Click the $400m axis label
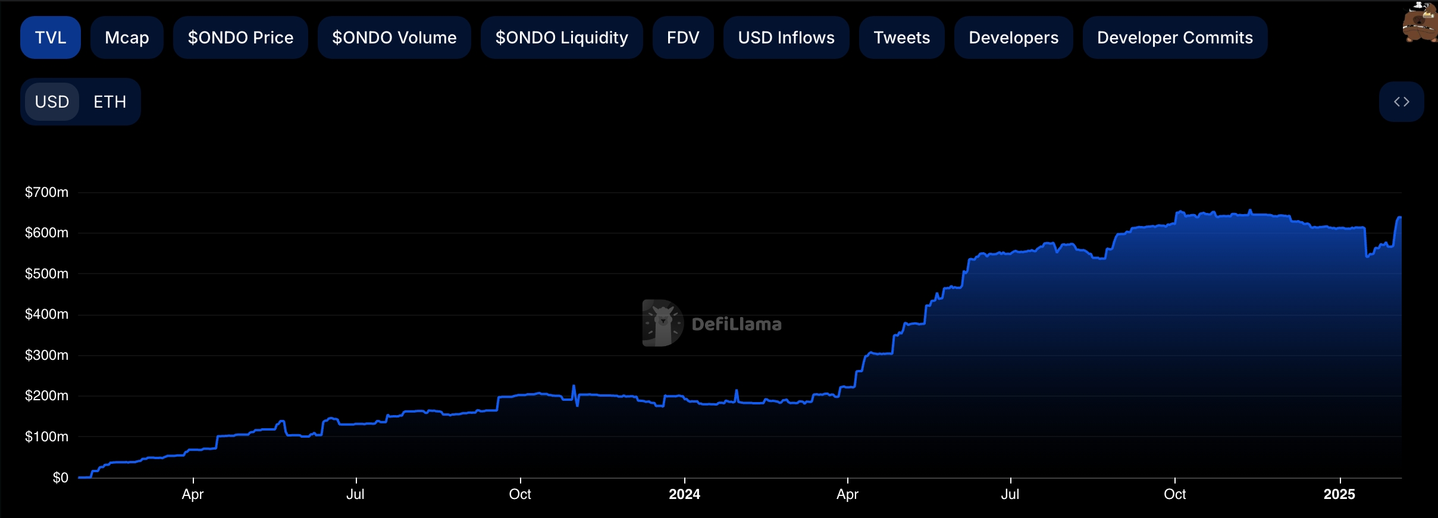 click(x=46, y=314)
